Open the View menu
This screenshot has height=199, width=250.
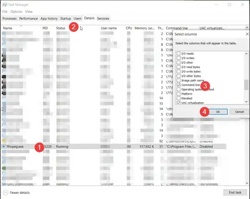pyautogui.click(x=29, y=12)
